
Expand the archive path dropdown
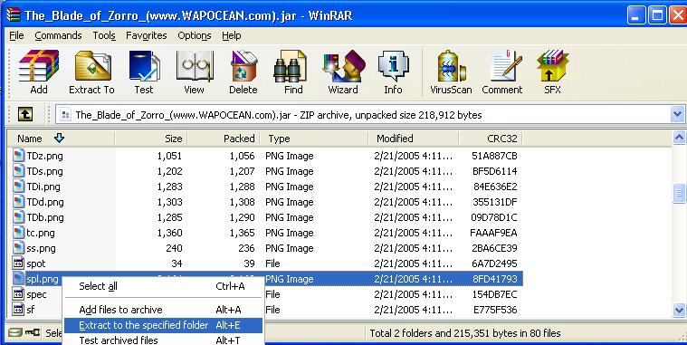coord(677,115)
